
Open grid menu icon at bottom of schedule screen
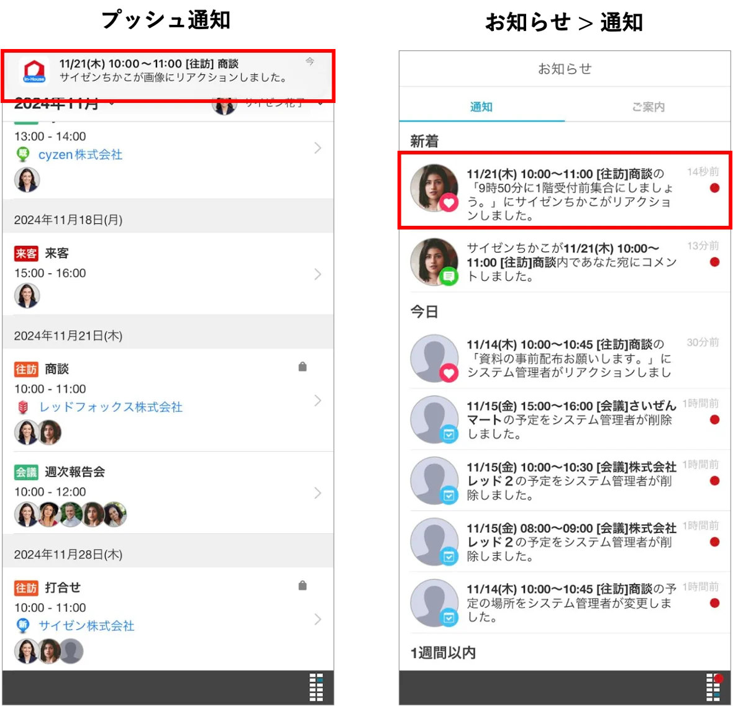tap(316, 687)
